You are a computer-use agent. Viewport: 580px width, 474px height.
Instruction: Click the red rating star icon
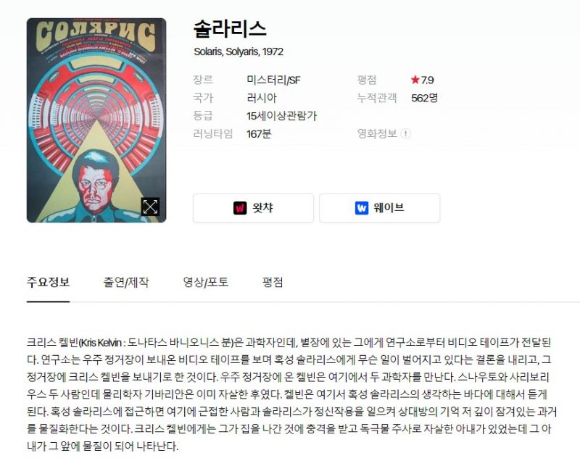(415, 80)
